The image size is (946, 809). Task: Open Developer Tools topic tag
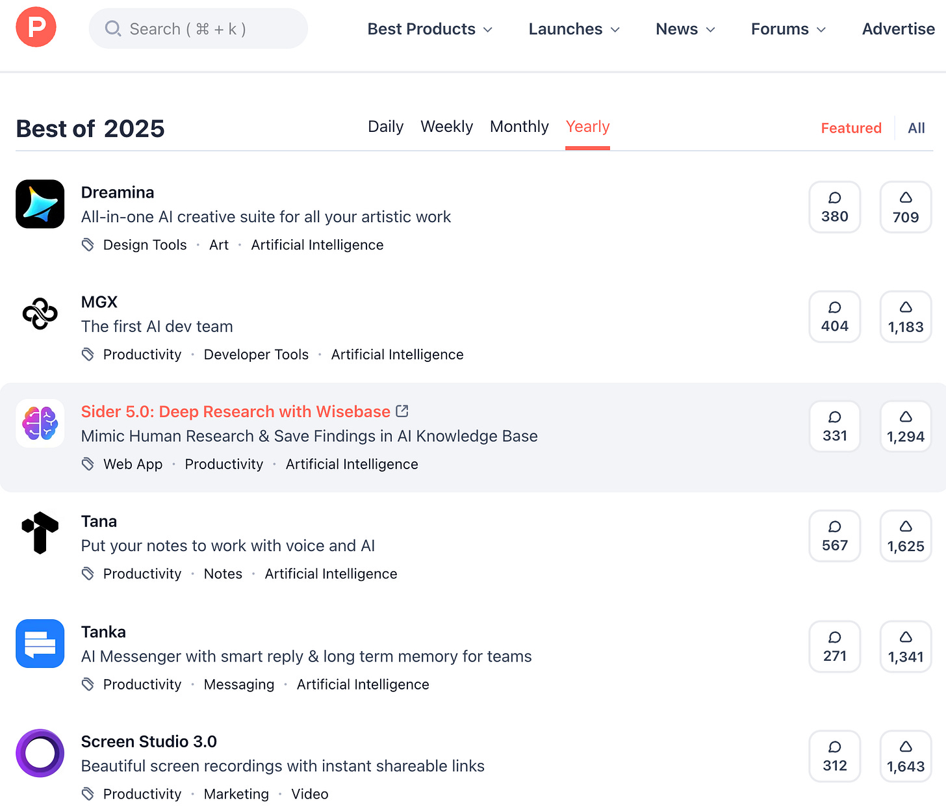click(x=256, y=355)
